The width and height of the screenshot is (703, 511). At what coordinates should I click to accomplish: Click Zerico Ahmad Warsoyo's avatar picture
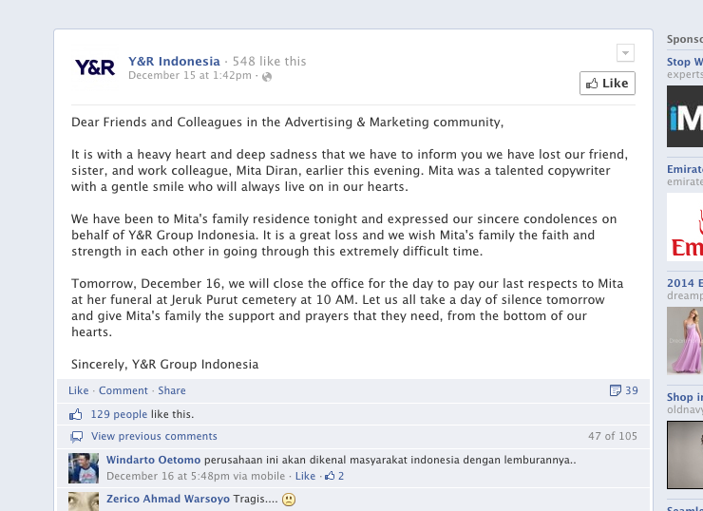[85, 502]
